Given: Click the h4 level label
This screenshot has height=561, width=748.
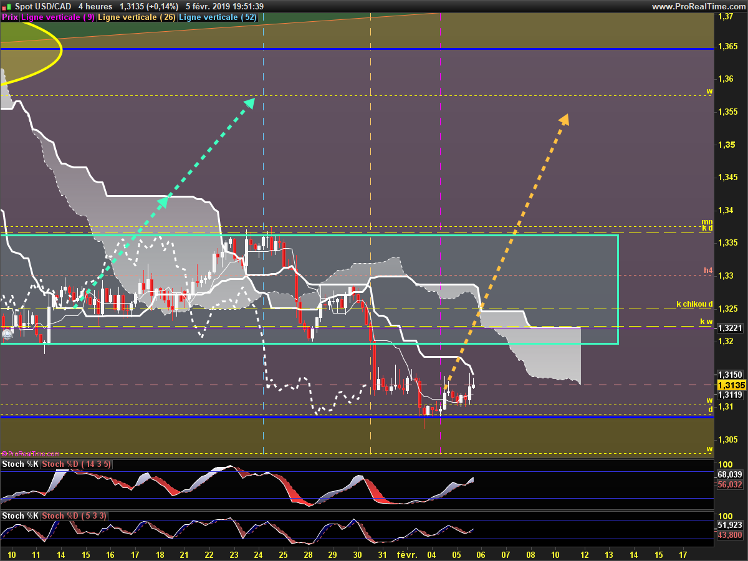Looking at the screenshot, I should 708,271.
